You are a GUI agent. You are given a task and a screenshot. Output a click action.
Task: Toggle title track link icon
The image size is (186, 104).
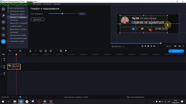[4, 61]
